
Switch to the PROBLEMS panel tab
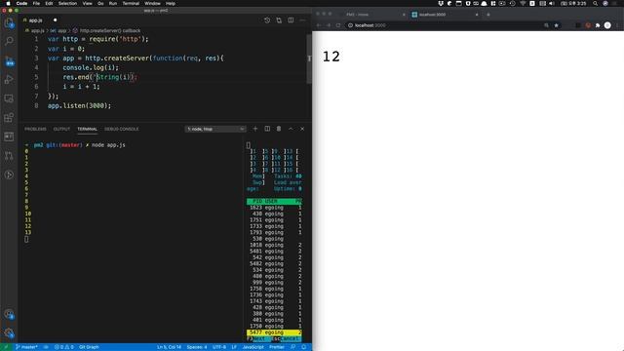coord(35,129)
